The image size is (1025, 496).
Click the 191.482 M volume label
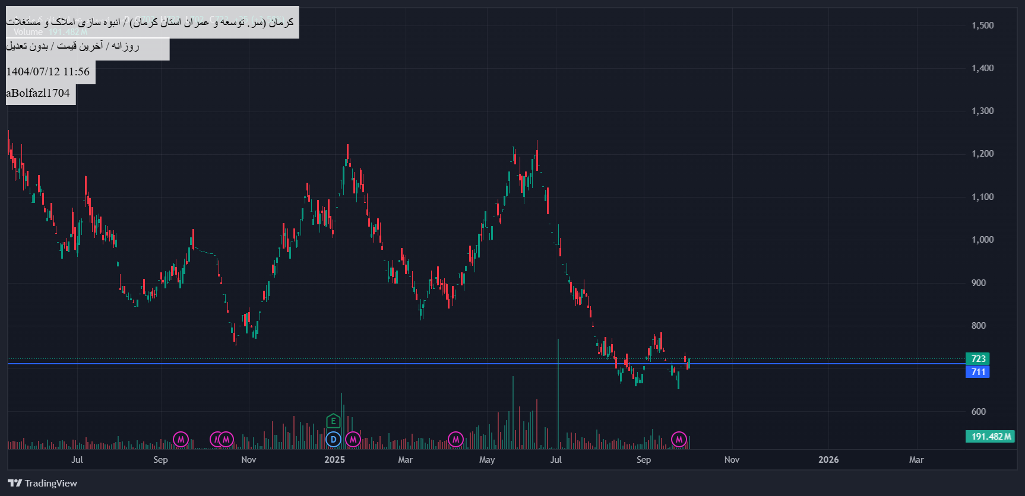[x=990, y=437]
